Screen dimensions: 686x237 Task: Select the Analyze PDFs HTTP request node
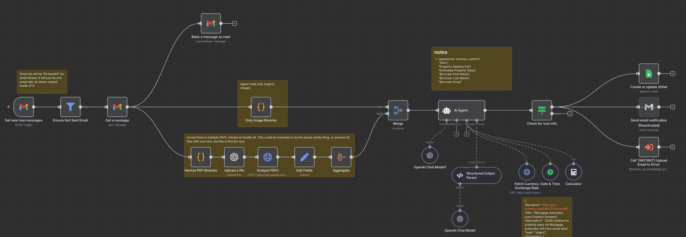tap(268, 157)
